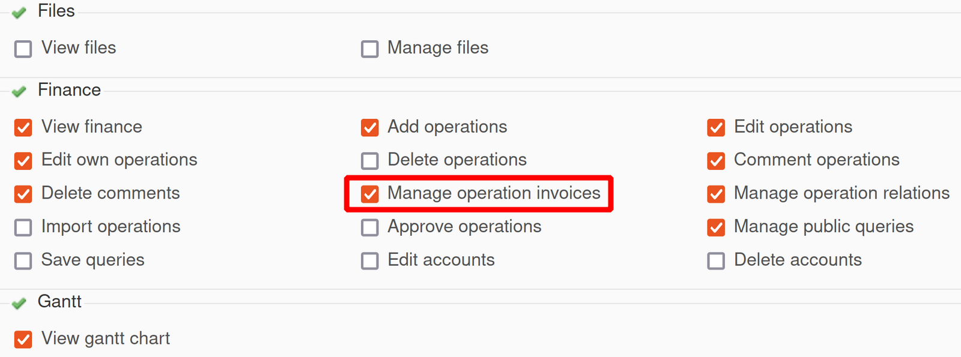The image size is (961, 357).
Task: Click the green checkmark beside Finance
Action: (18, 91)
